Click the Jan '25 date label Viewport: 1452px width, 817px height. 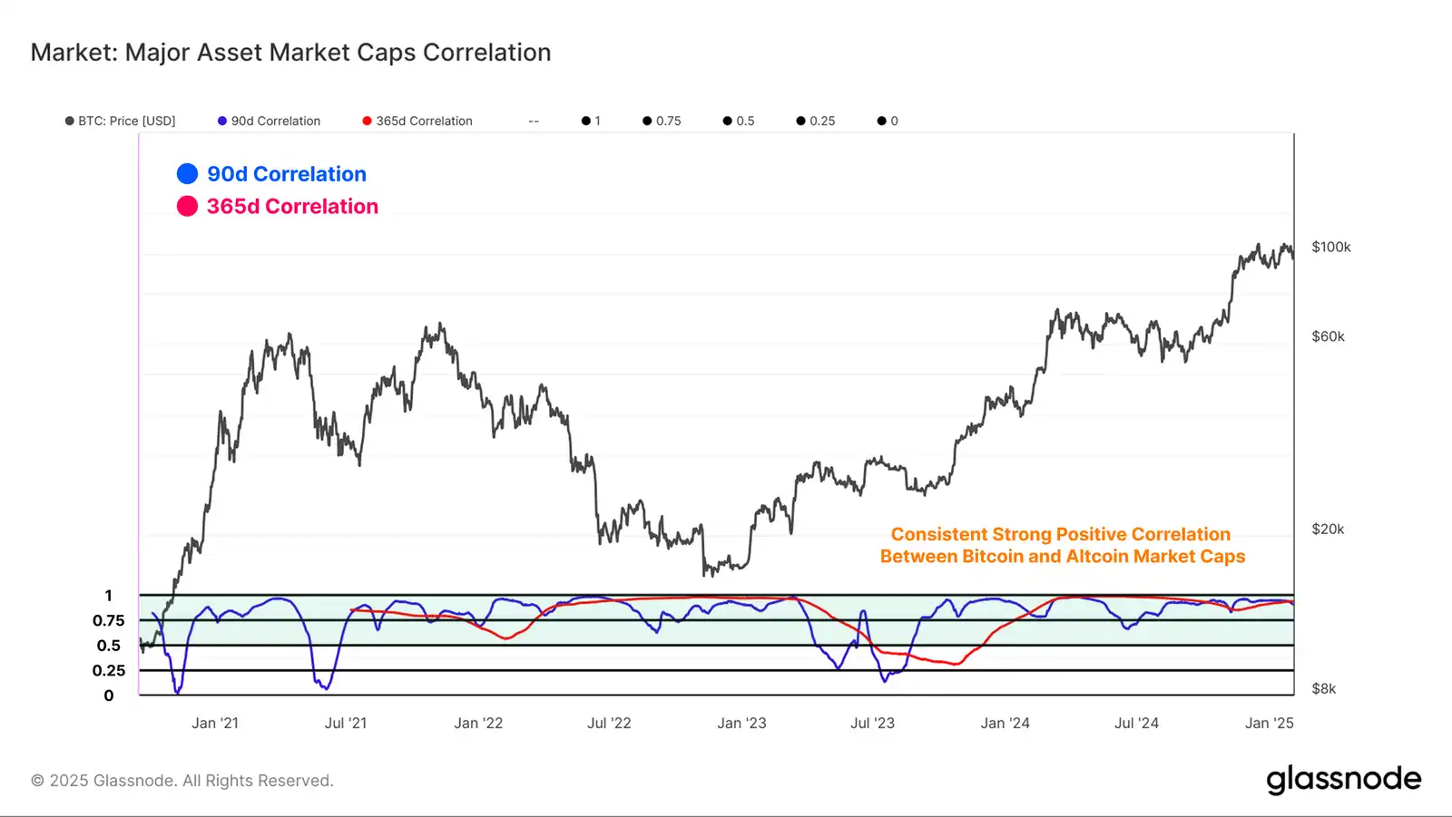coord(1269,723)
